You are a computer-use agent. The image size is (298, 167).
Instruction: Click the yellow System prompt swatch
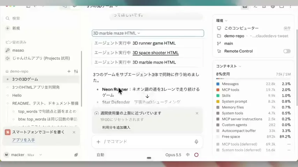tap(218, 101)
